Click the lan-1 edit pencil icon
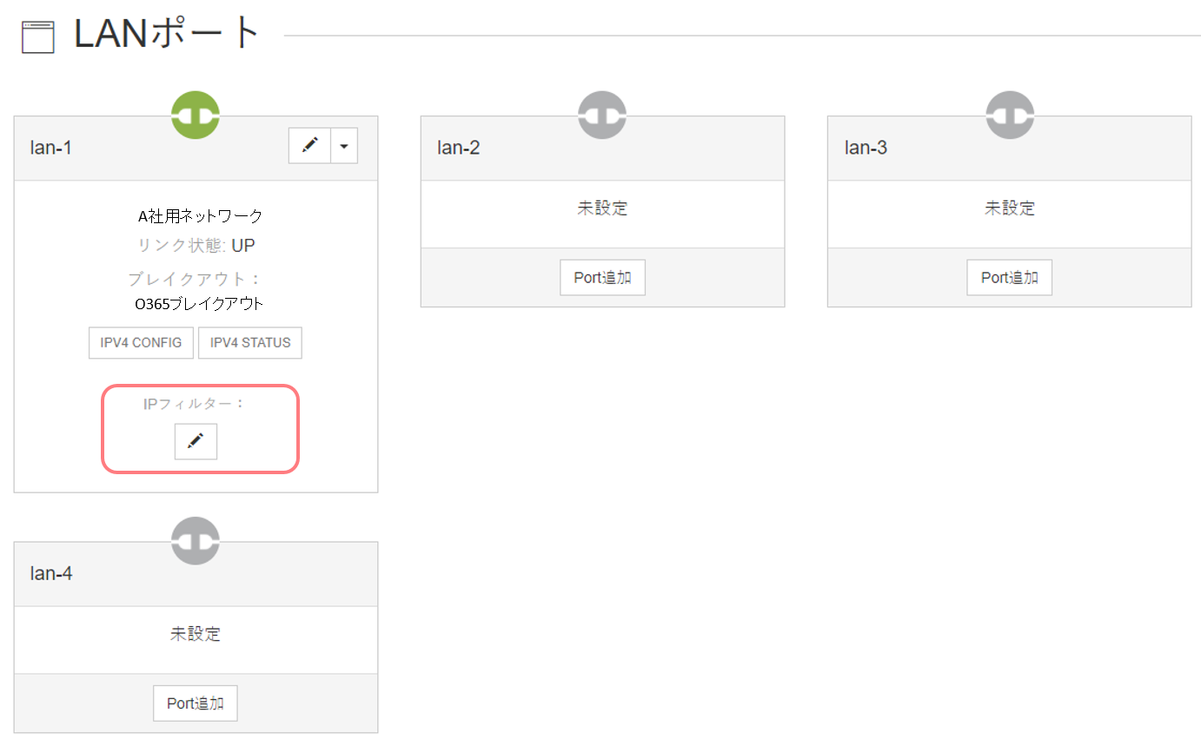Screen dimensions: 1201x746 pos(309,146)
